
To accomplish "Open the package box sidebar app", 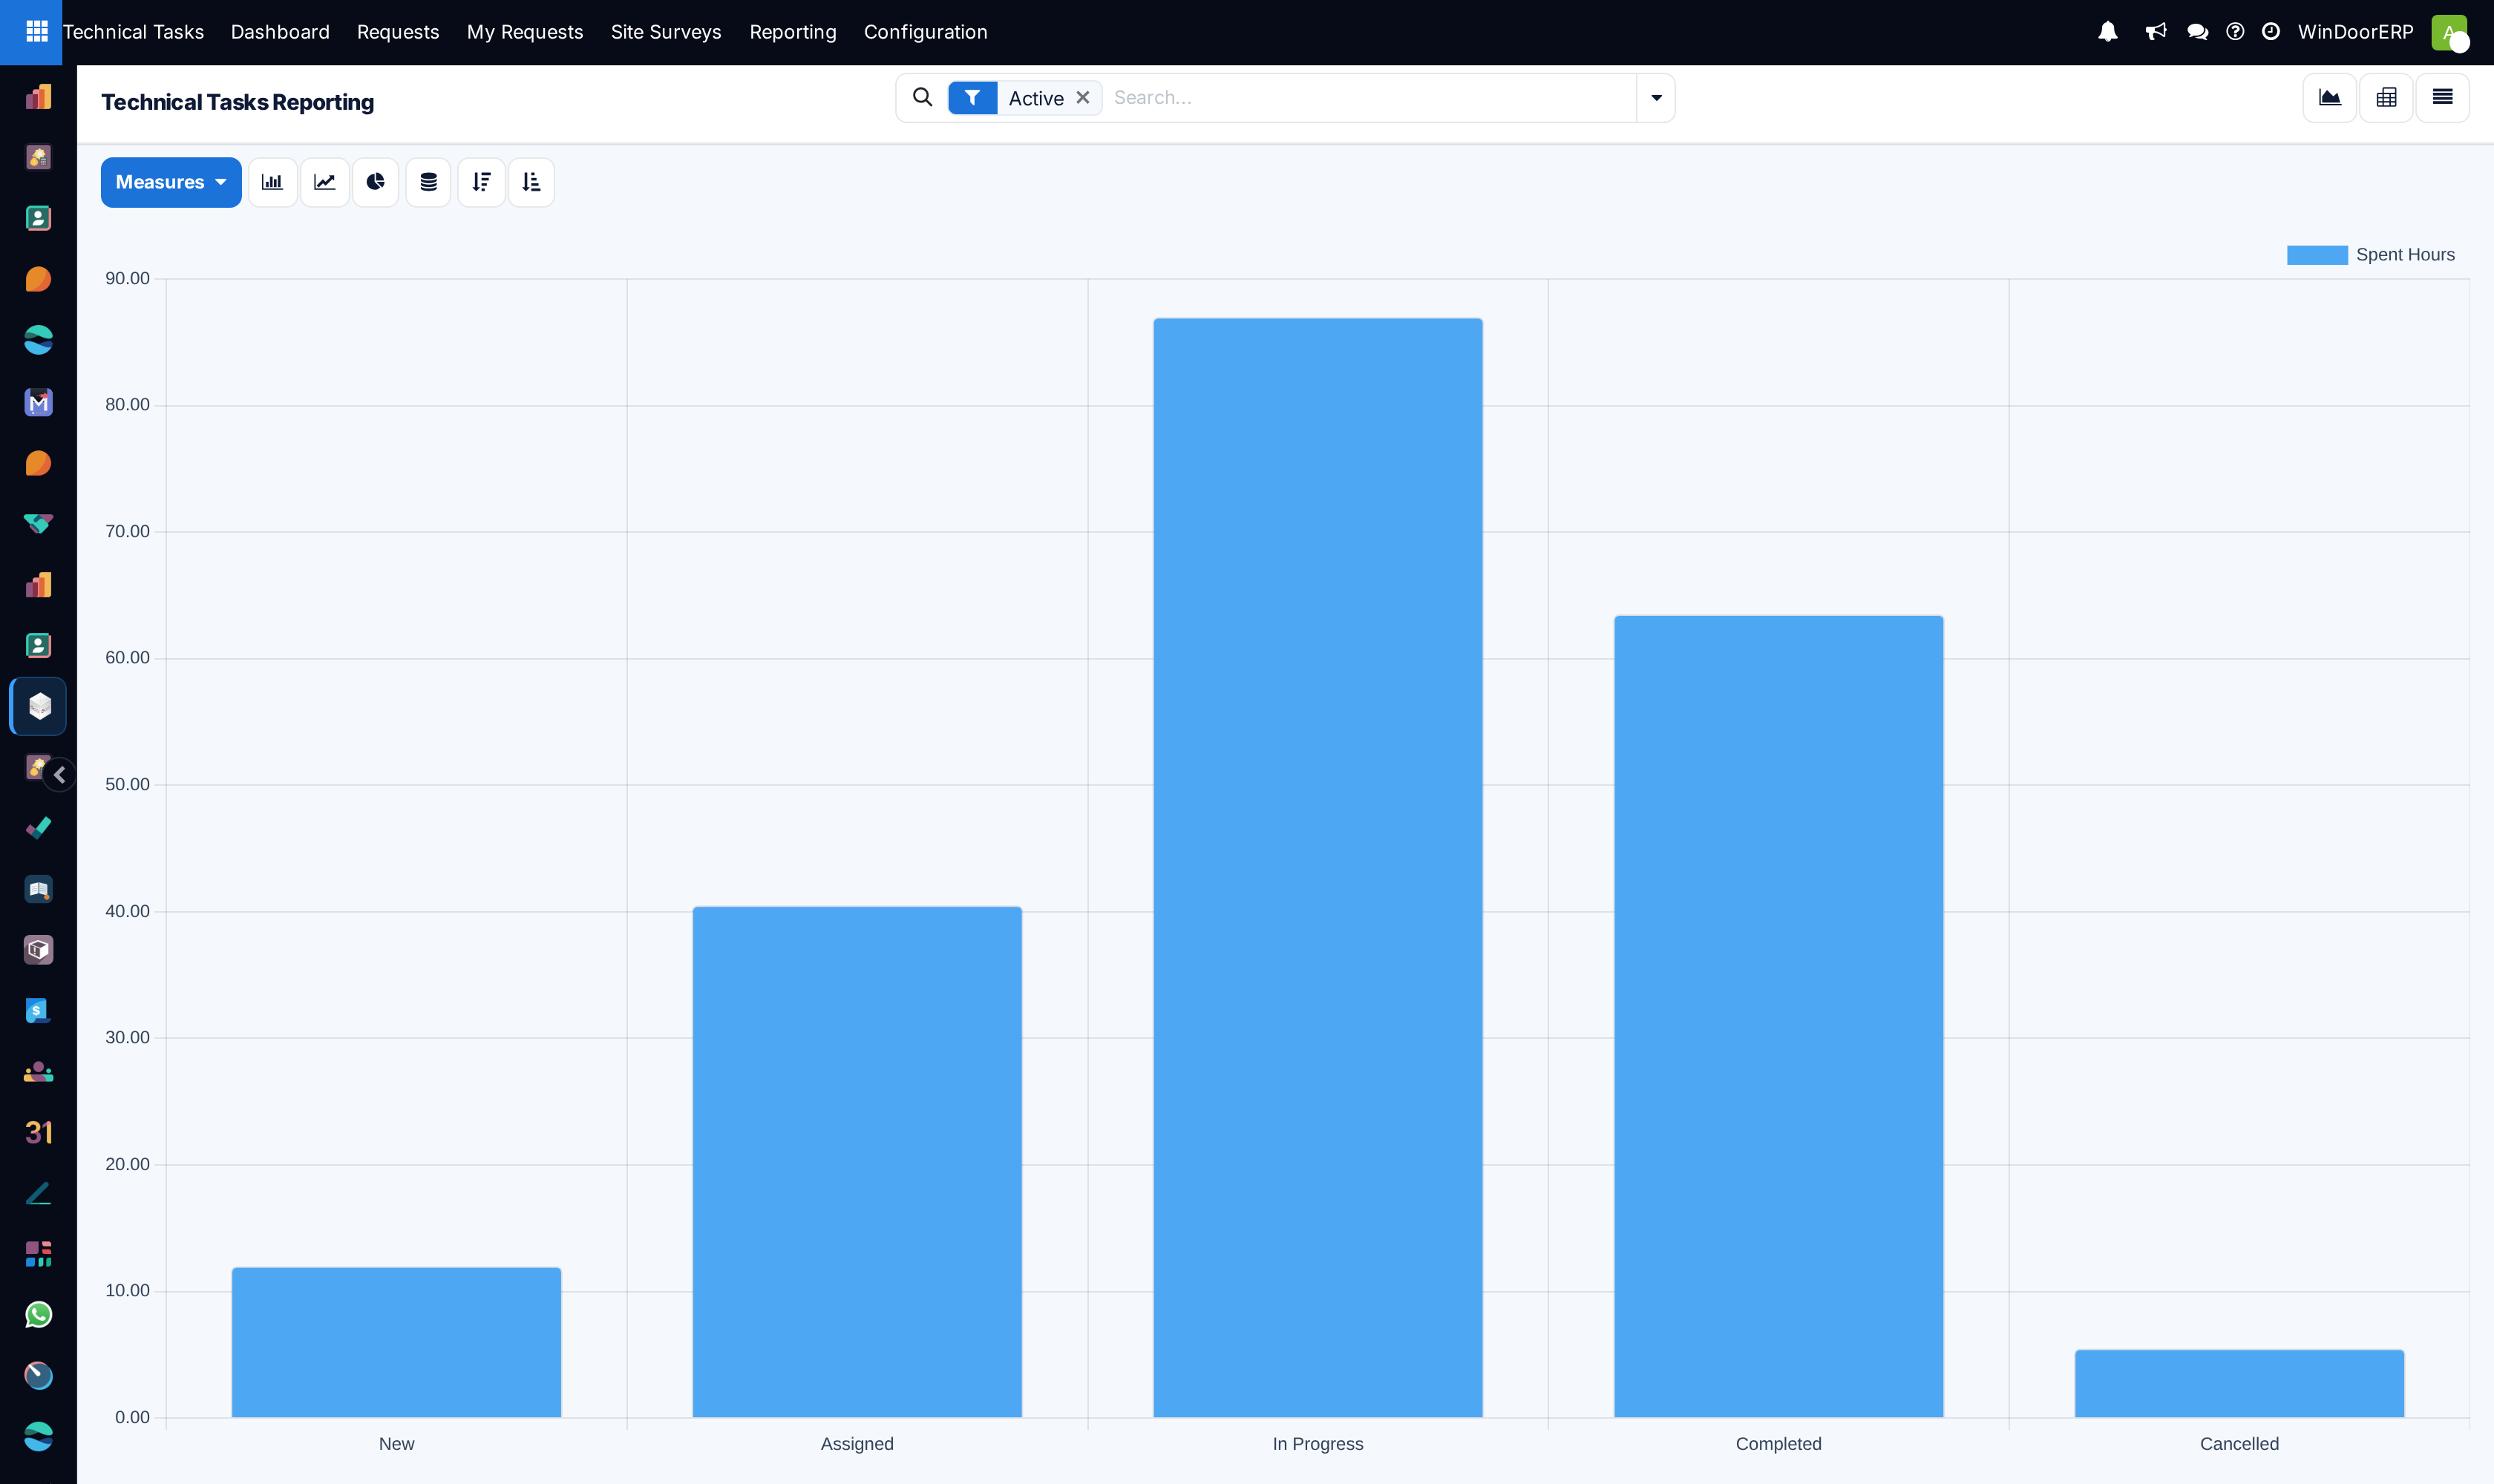I will click(38, 950).
